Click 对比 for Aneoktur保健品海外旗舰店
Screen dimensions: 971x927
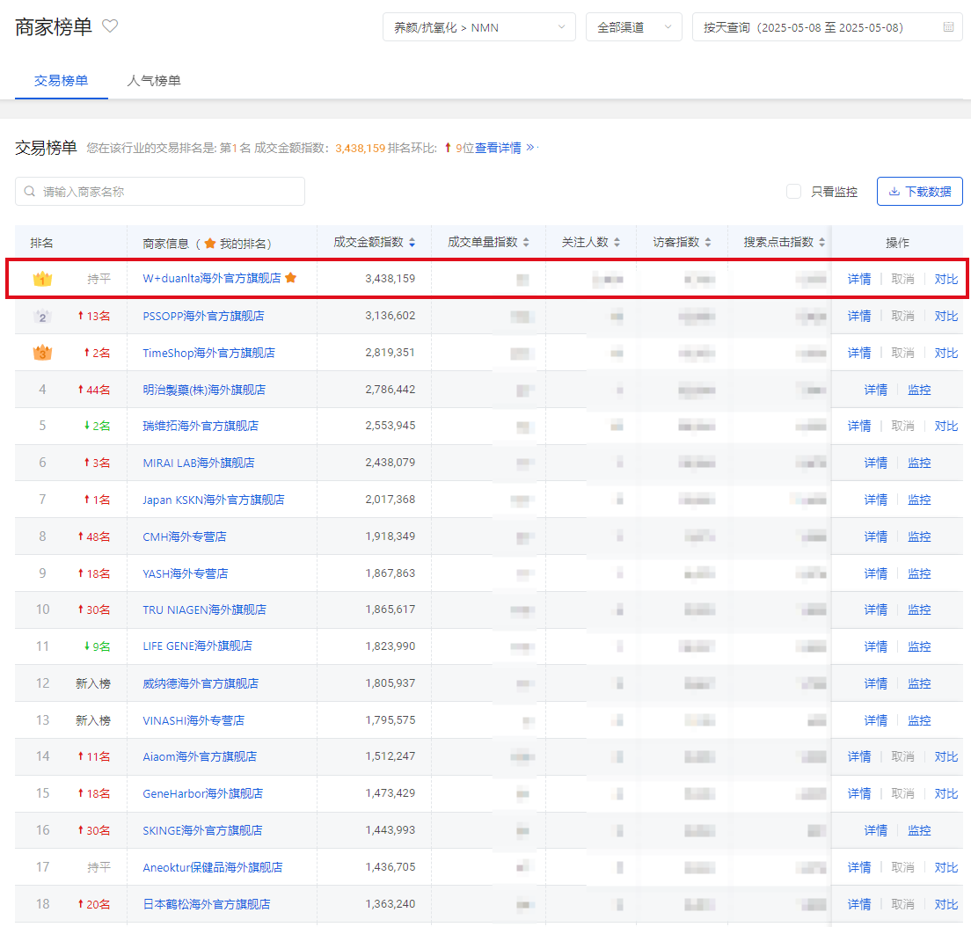tap(946, 867)
